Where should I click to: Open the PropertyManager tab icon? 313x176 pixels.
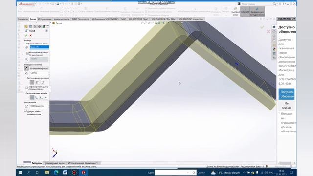(x=30, y=26)
